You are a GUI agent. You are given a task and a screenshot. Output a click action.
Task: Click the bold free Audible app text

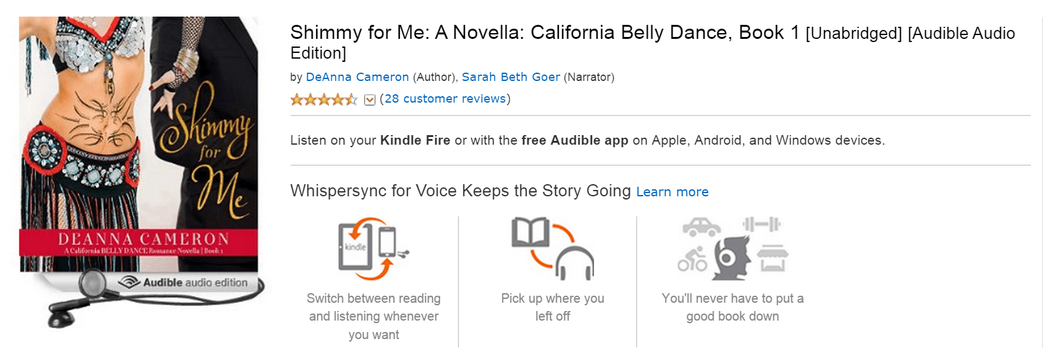574,140
